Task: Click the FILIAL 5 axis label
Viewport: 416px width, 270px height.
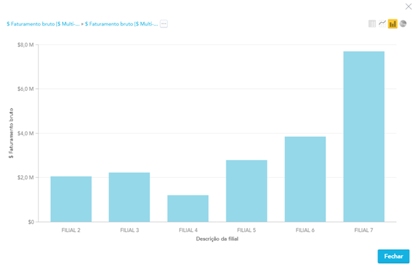Action: [247, 230]
